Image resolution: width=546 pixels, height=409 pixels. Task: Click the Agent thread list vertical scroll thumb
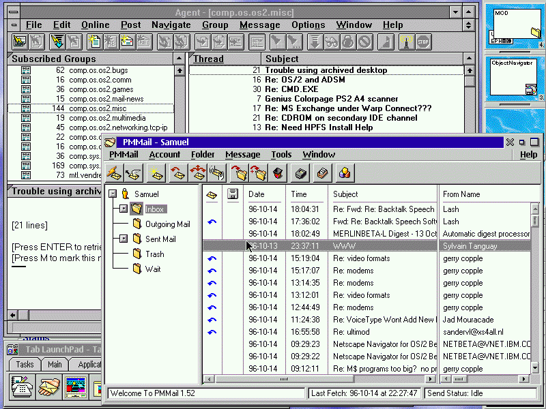coord(470,81)
